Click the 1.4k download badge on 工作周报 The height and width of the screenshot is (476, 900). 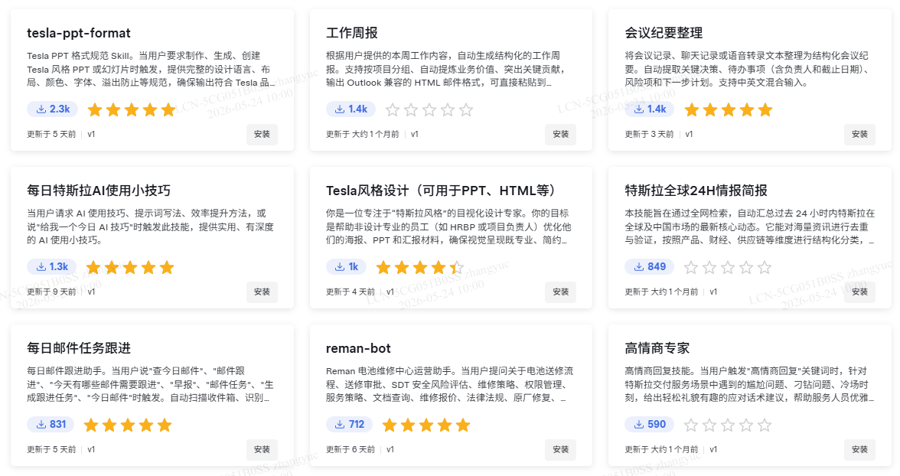351,109
